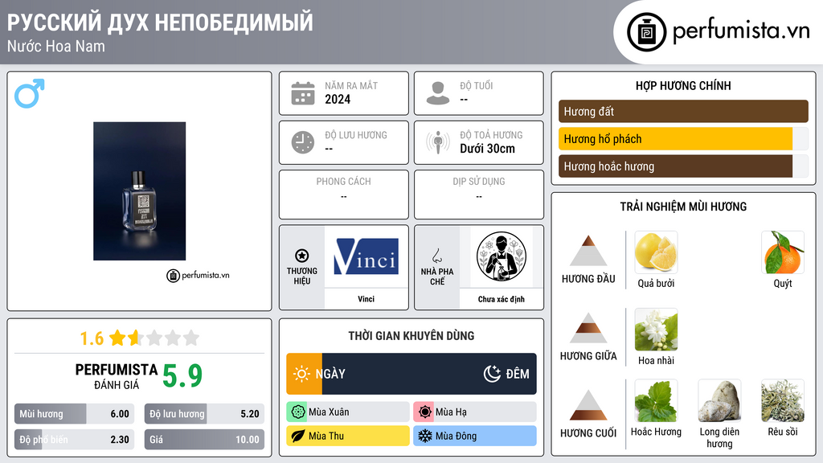Click the Hợp hương chính heading
Image resolution: width=823 pixels, height=463 pixels.
683,85
